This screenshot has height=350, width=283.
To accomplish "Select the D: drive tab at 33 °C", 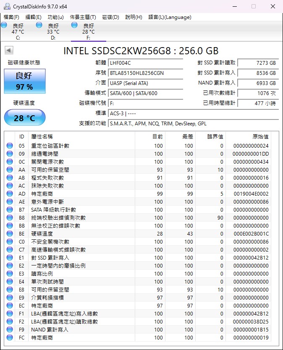I will 53,32.
